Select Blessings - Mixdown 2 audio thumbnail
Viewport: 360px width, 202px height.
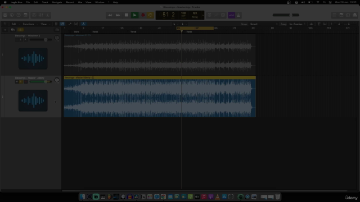point(33,58)
